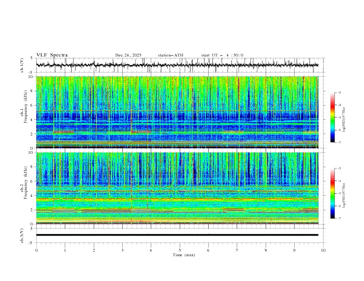Click the "8" tick on ch.2 frequency axis

click(x=33, y=167)
